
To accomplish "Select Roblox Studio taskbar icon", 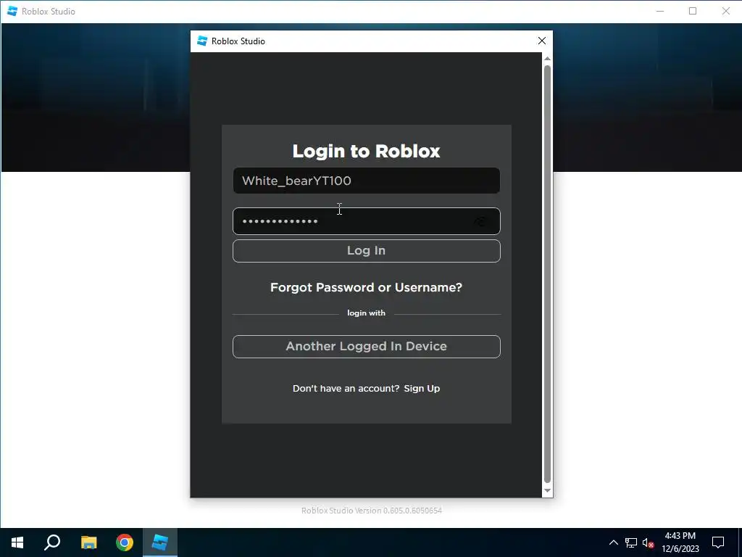I will click(160, 542).
